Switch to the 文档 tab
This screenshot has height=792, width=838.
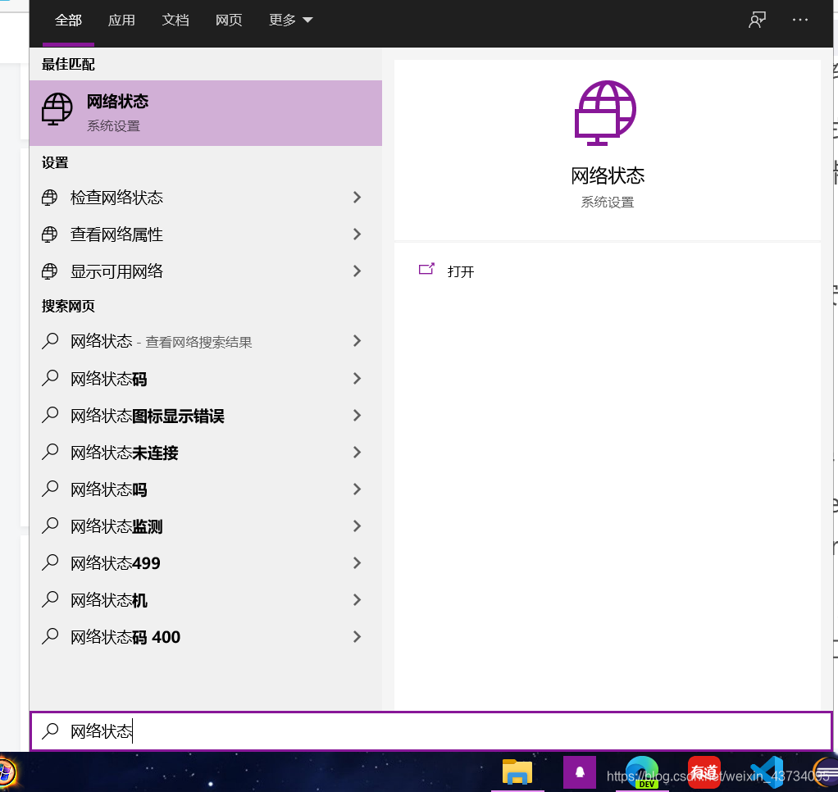pyautogui.click(x=175, y=20)
